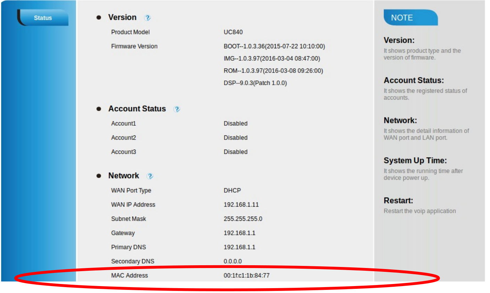The width and height of the screenshot is (490, 293).
Task: Click the Account2 label
Action: pos(123,137)
